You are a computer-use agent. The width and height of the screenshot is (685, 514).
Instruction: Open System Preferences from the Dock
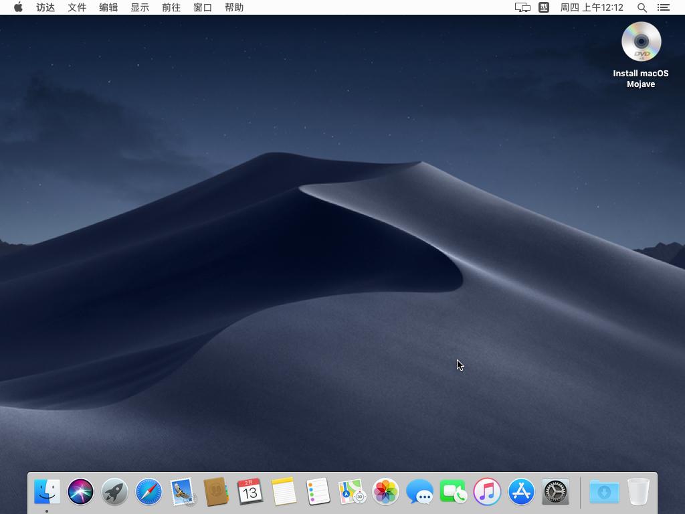[x=555, y=491]
